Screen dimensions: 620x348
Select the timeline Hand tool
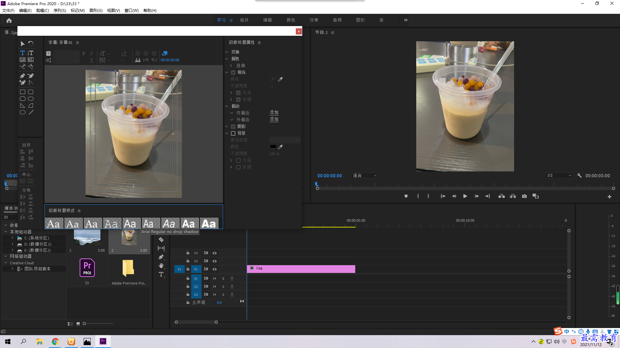(x=161, y=266)
